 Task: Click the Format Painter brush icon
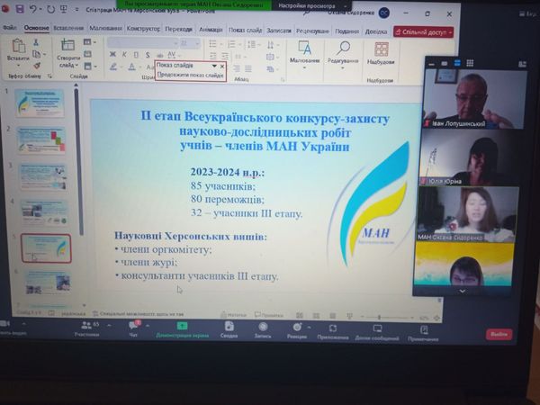pyautogui.click(x=37, y=65)
